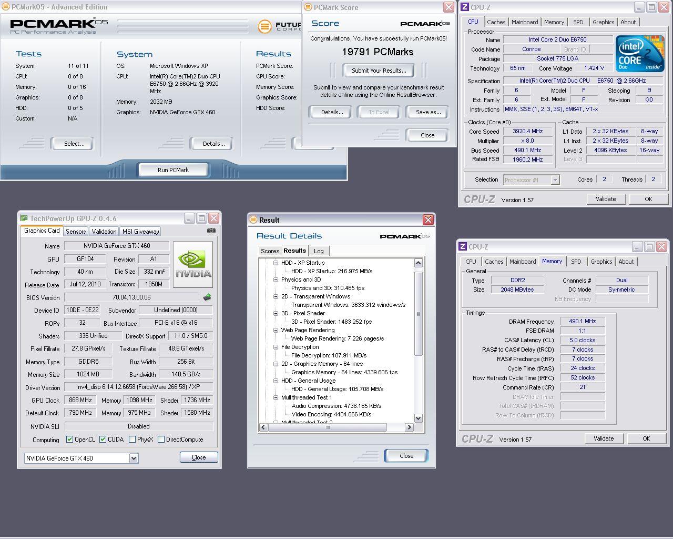Close the Result window using red X

click(x=428, y=219)
